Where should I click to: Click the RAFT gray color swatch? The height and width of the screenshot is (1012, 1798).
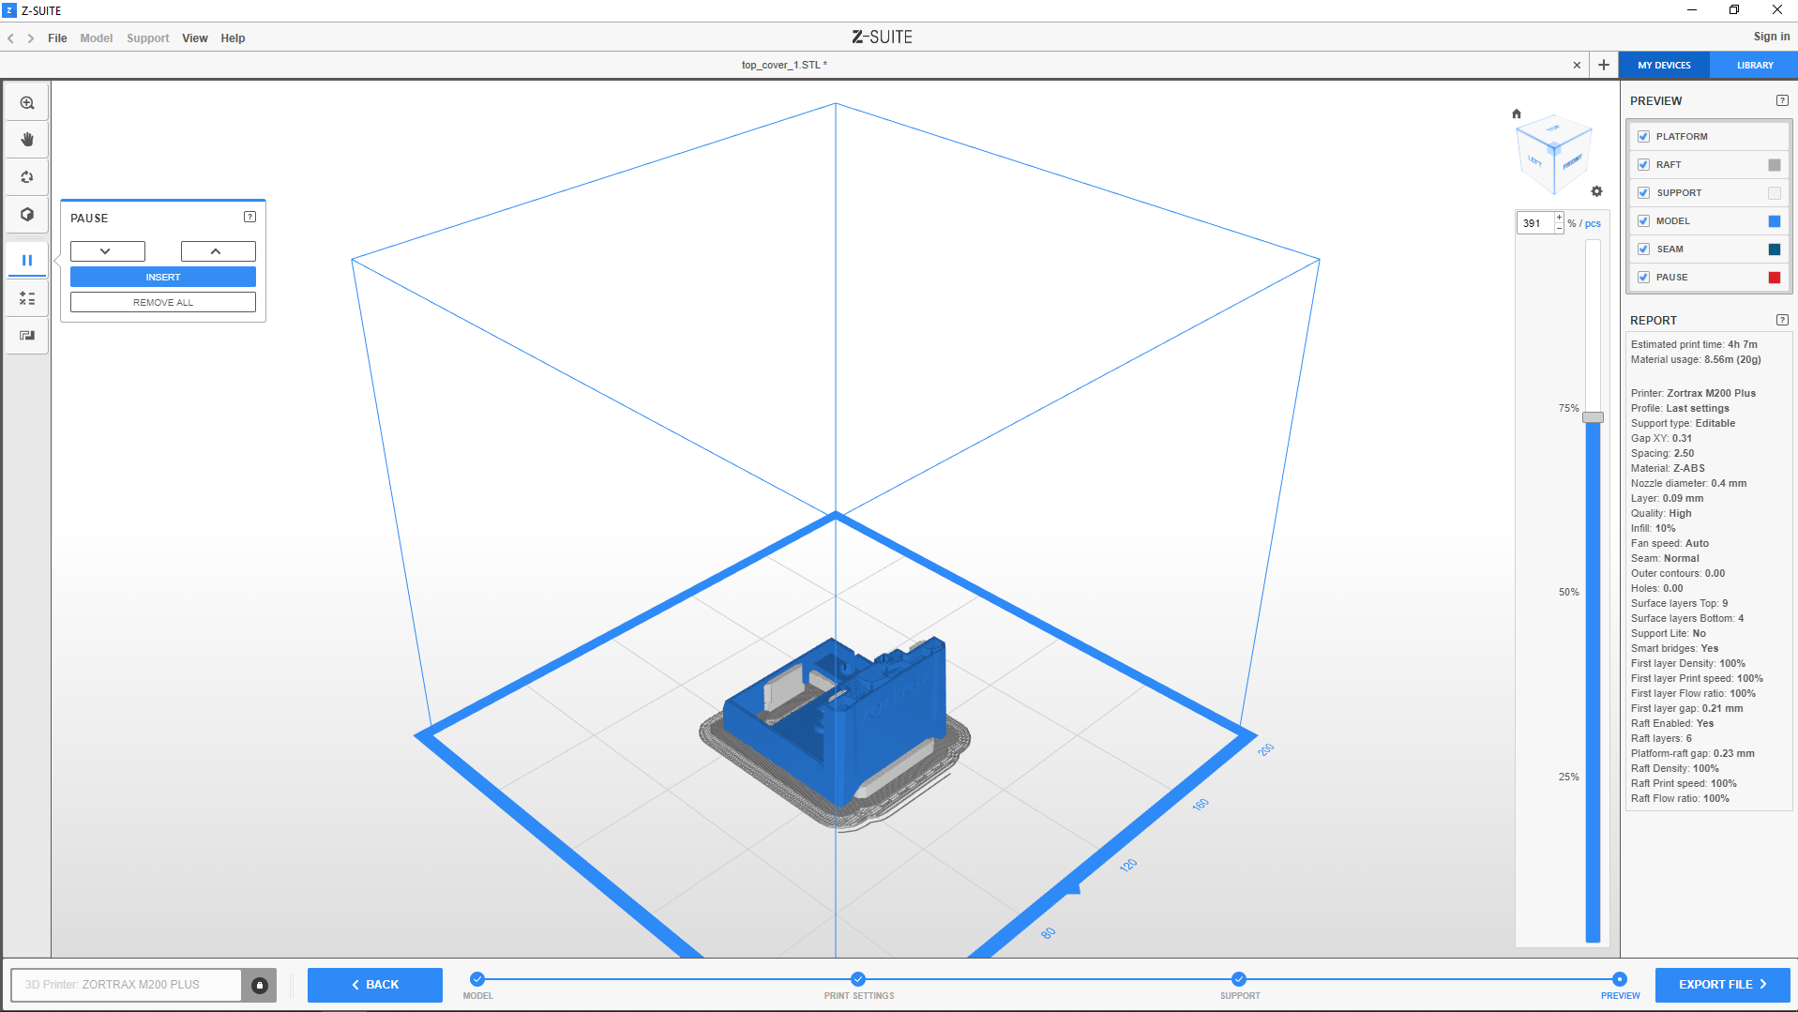(1774, 164)
